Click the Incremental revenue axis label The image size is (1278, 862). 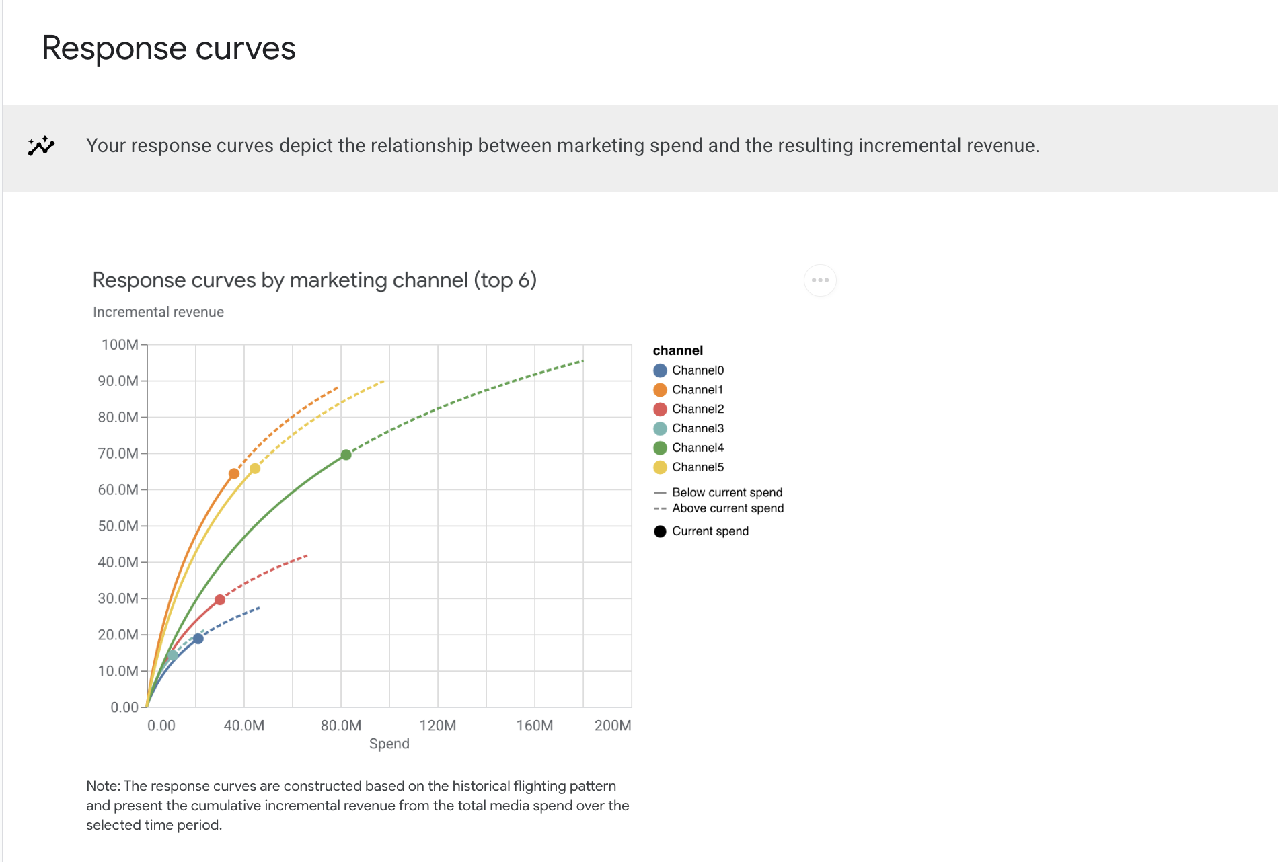158,311
